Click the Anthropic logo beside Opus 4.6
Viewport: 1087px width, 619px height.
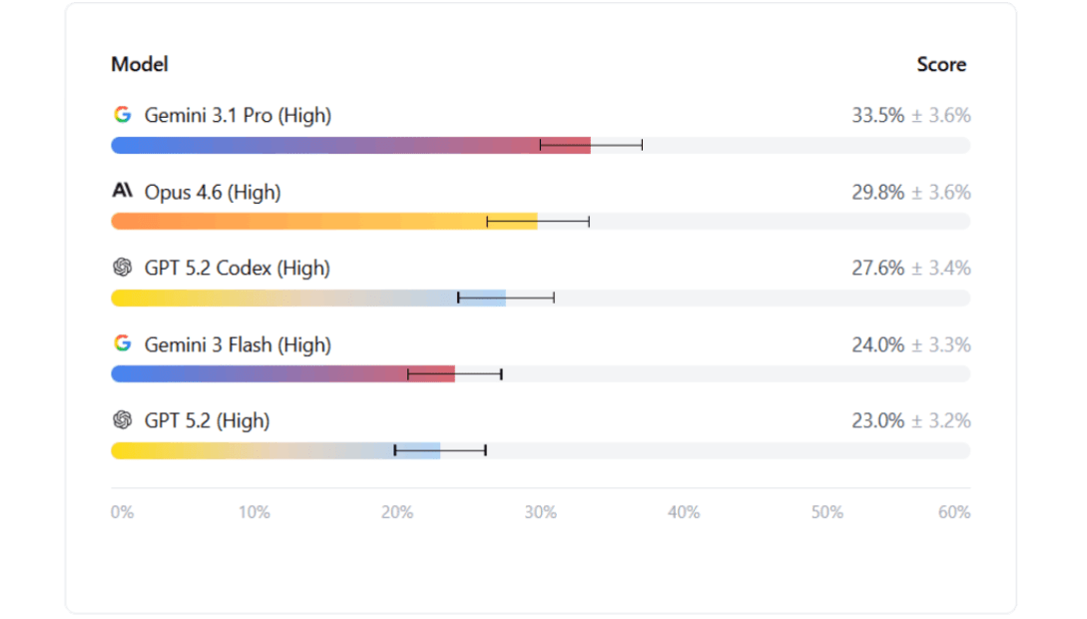click(x=123, y=190)
